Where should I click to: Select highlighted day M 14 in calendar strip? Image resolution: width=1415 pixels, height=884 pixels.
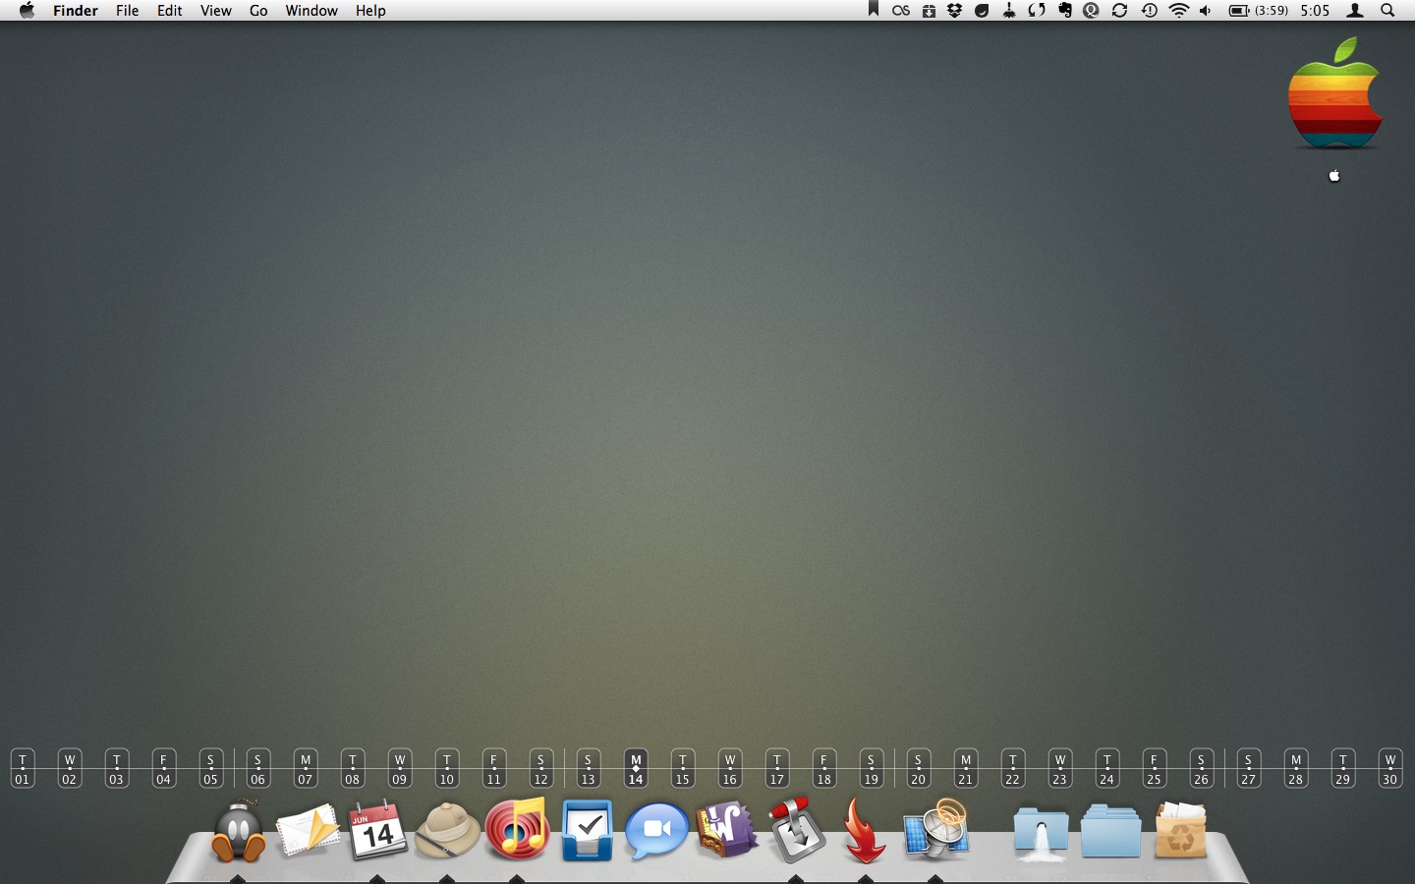(x=636, y=768)
